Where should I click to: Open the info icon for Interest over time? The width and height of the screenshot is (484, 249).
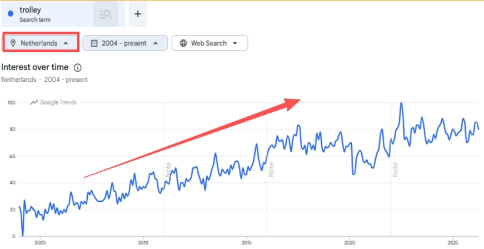[x=78, y=68]
